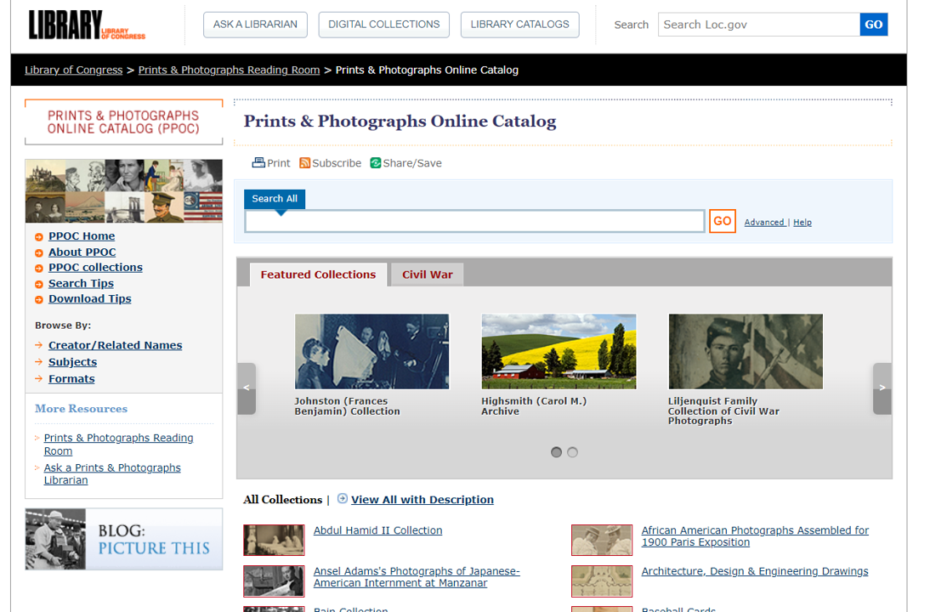930x612 pixels.
Task: Open the Highsmith Archive thumbnail
Action: [559, 352]
